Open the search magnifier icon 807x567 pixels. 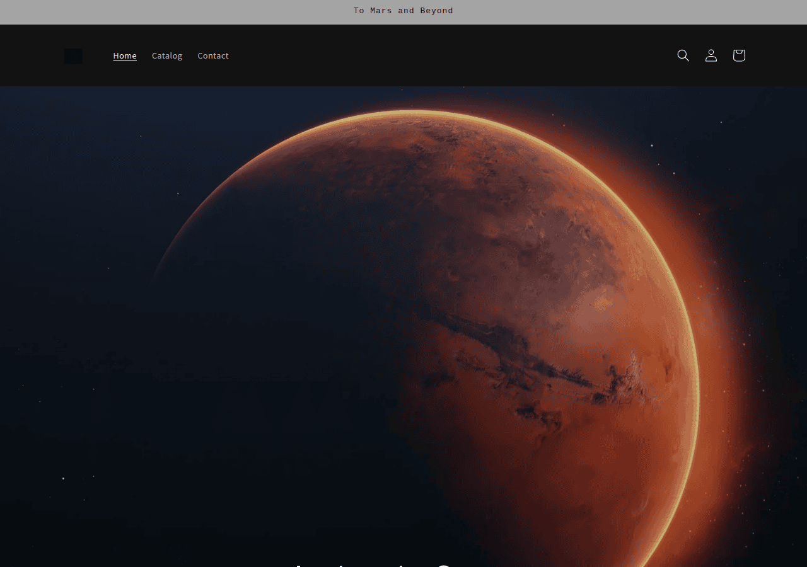(x=683, y=55)
